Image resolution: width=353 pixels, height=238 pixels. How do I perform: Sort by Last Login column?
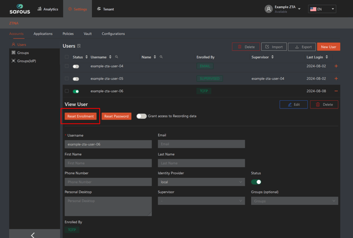(326, 57)
